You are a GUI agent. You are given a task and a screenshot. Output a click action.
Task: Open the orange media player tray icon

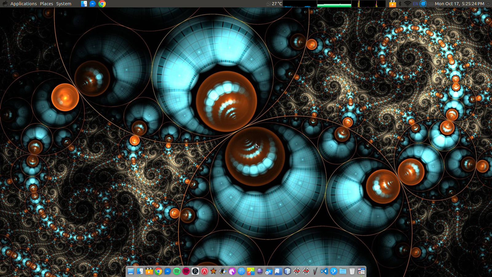tap(392, 4)
